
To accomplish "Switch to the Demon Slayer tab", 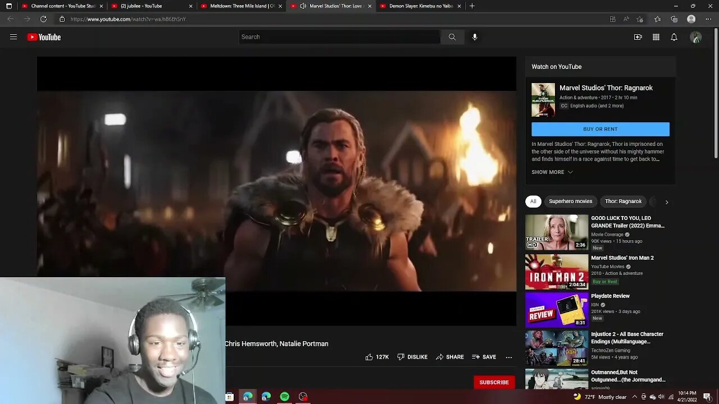I will point(420,6).
